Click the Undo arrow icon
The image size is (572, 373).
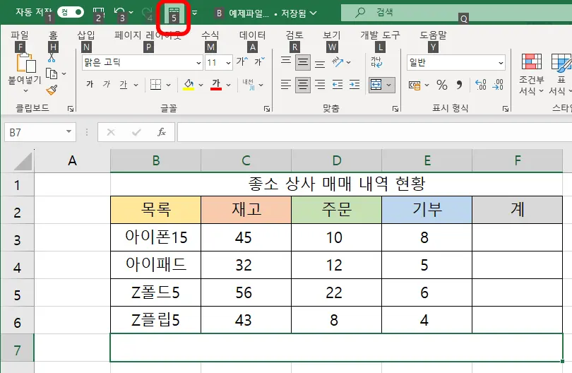pyautogui.click(x=119, y=13)
